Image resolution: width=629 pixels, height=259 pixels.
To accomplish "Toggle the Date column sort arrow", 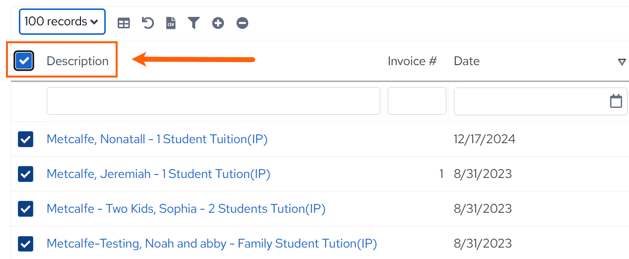I will click(x=622, y=62).
